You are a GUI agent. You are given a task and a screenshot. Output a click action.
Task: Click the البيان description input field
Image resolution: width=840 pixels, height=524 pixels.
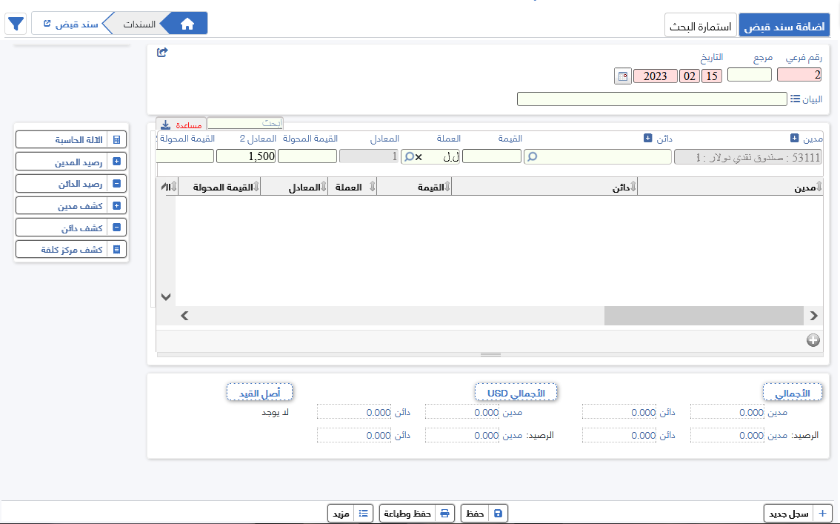(x=651, y=99)
